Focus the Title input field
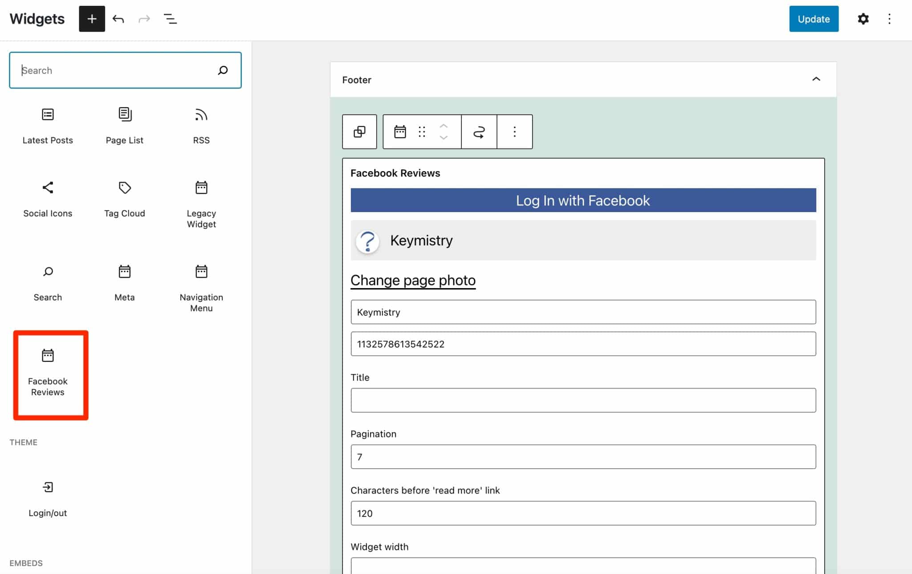Screen dimensions: 912x574 tap(583, 400)
